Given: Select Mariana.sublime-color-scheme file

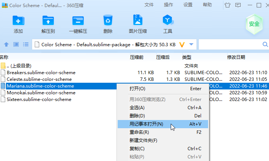Looking at the screenshot, I should (x=58, y=86).
